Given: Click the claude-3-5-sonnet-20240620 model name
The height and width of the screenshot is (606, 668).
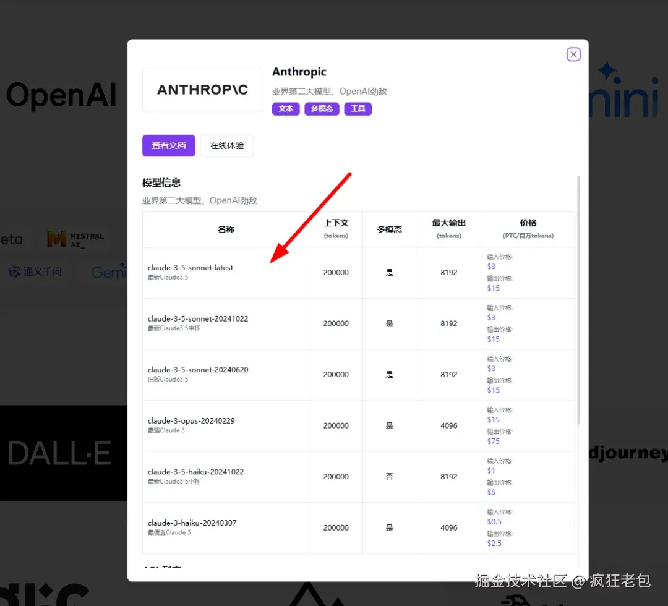Looking at the screenshot, I should click(198, 370).
